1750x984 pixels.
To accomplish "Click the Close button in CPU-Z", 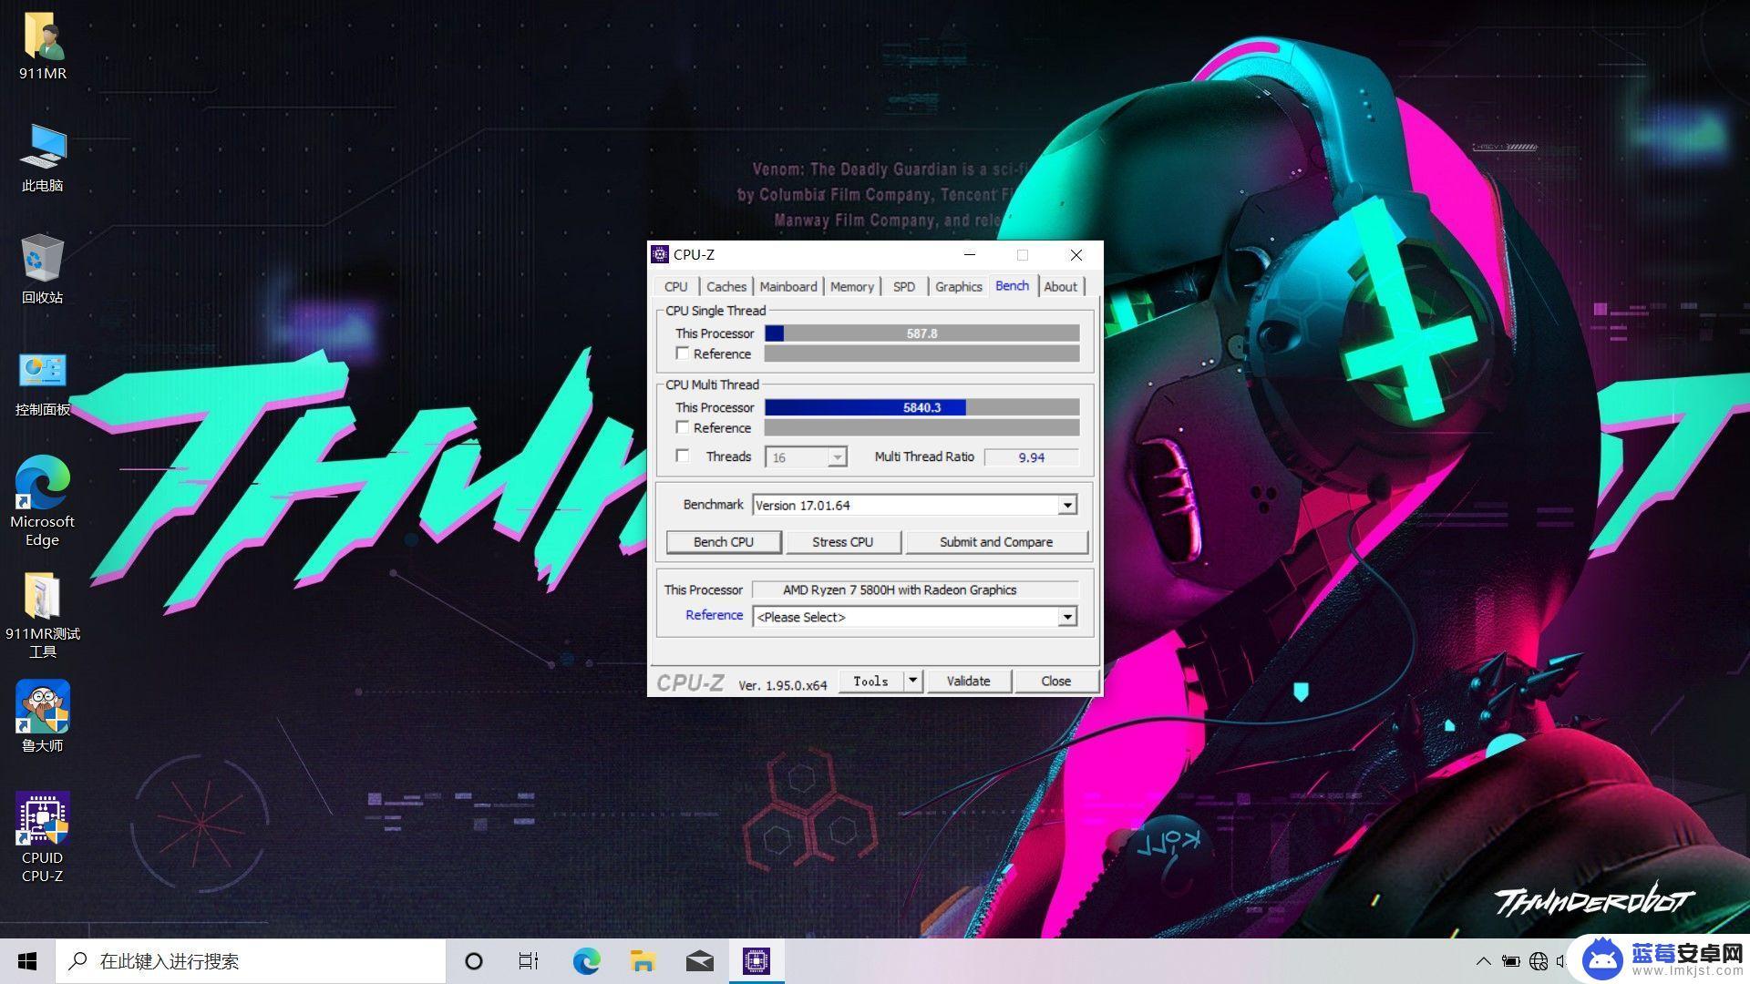I will (1056, 681).
